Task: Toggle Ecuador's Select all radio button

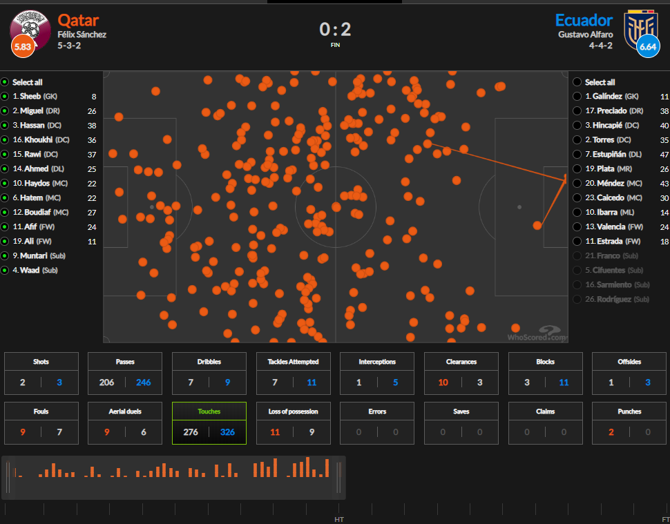Action: (577, 82)
